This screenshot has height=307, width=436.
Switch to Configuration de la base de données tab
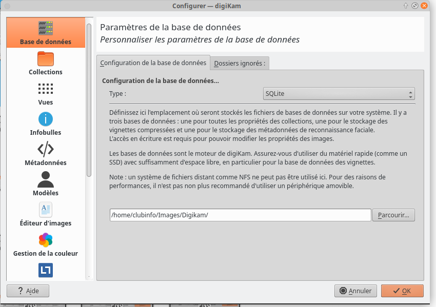tap(153, 63)
